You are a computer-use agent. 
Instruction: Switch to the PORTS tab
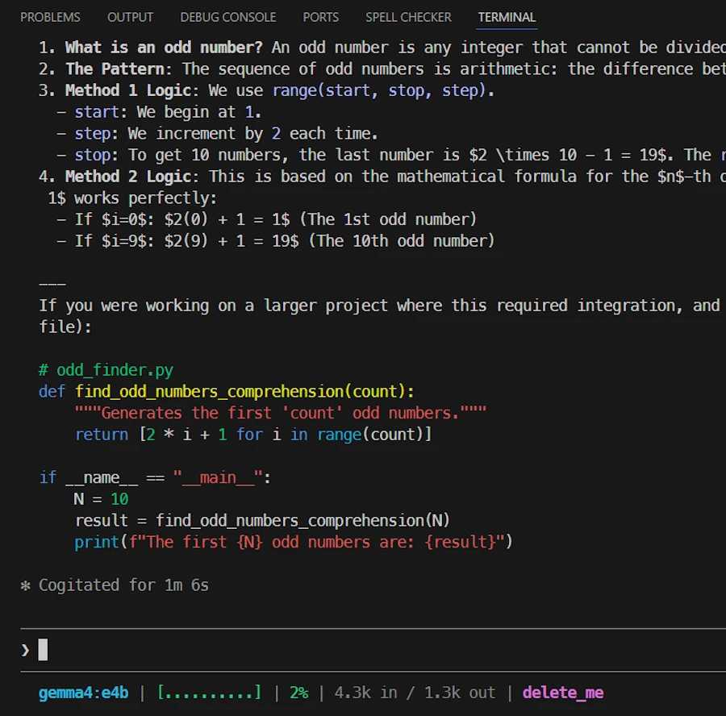(320, 18)
